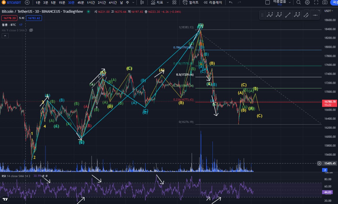Toggle visibility eye of MA 9 close indicator
Viewport: 338px width, 204px height.
(x=31, y=30)
